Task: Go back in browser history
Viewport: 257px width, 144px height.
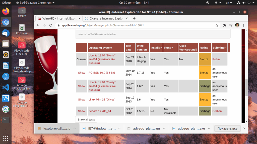Action: [38, 25]
